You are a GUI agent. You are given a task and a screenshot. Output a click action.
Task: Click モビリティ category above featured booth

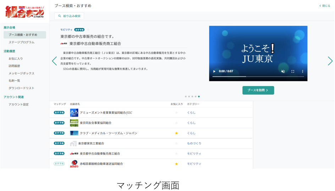click(66, 30)
